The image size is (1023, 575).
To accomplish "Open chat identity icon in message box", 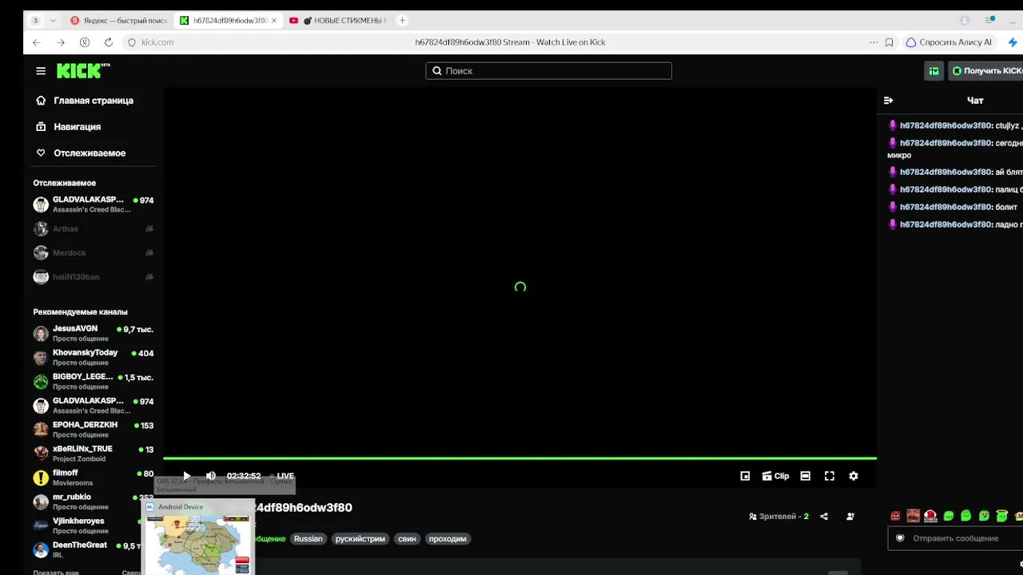I will pos(900,538).
